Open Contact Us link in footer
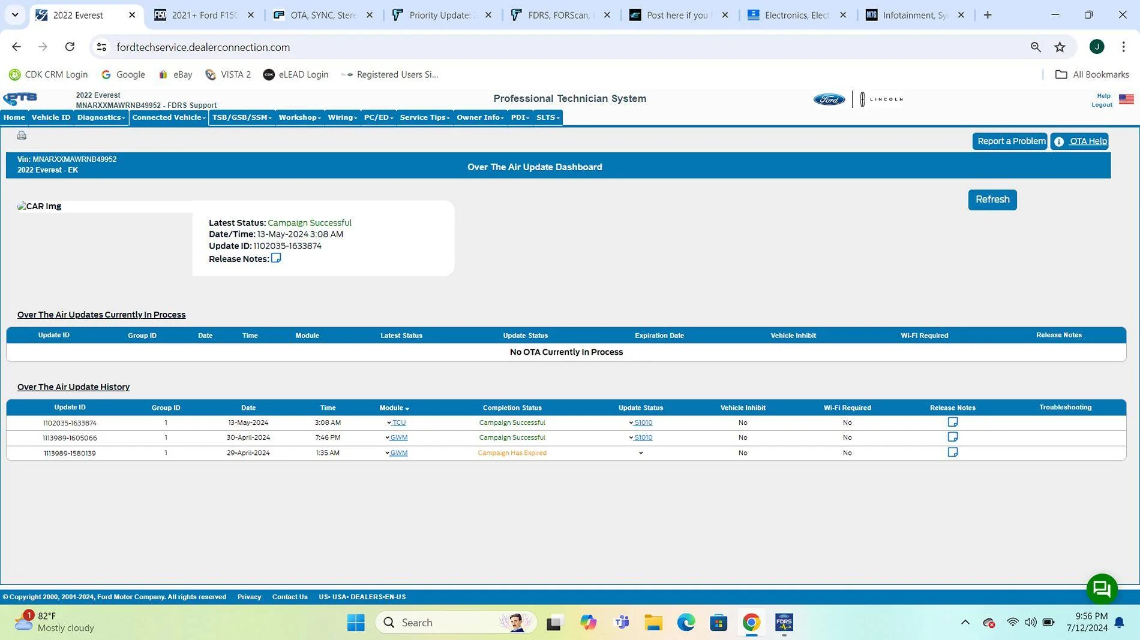This screenshot has height=640, width=1140. pos(290,597)
